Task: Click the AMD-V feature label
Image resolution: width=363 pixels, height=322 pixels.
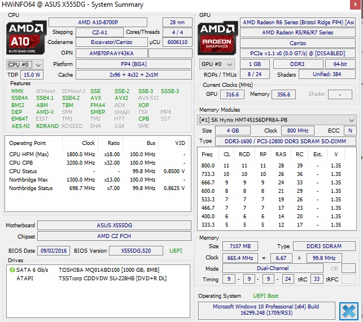Action: tap(45, 112)
